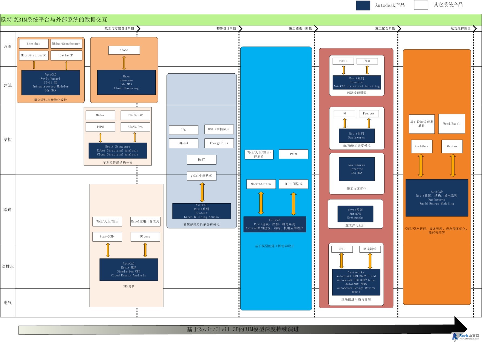The height and width of the screenshot is (342, 482).
Task: Click the double arrow below Archibus
Action: 421,165
